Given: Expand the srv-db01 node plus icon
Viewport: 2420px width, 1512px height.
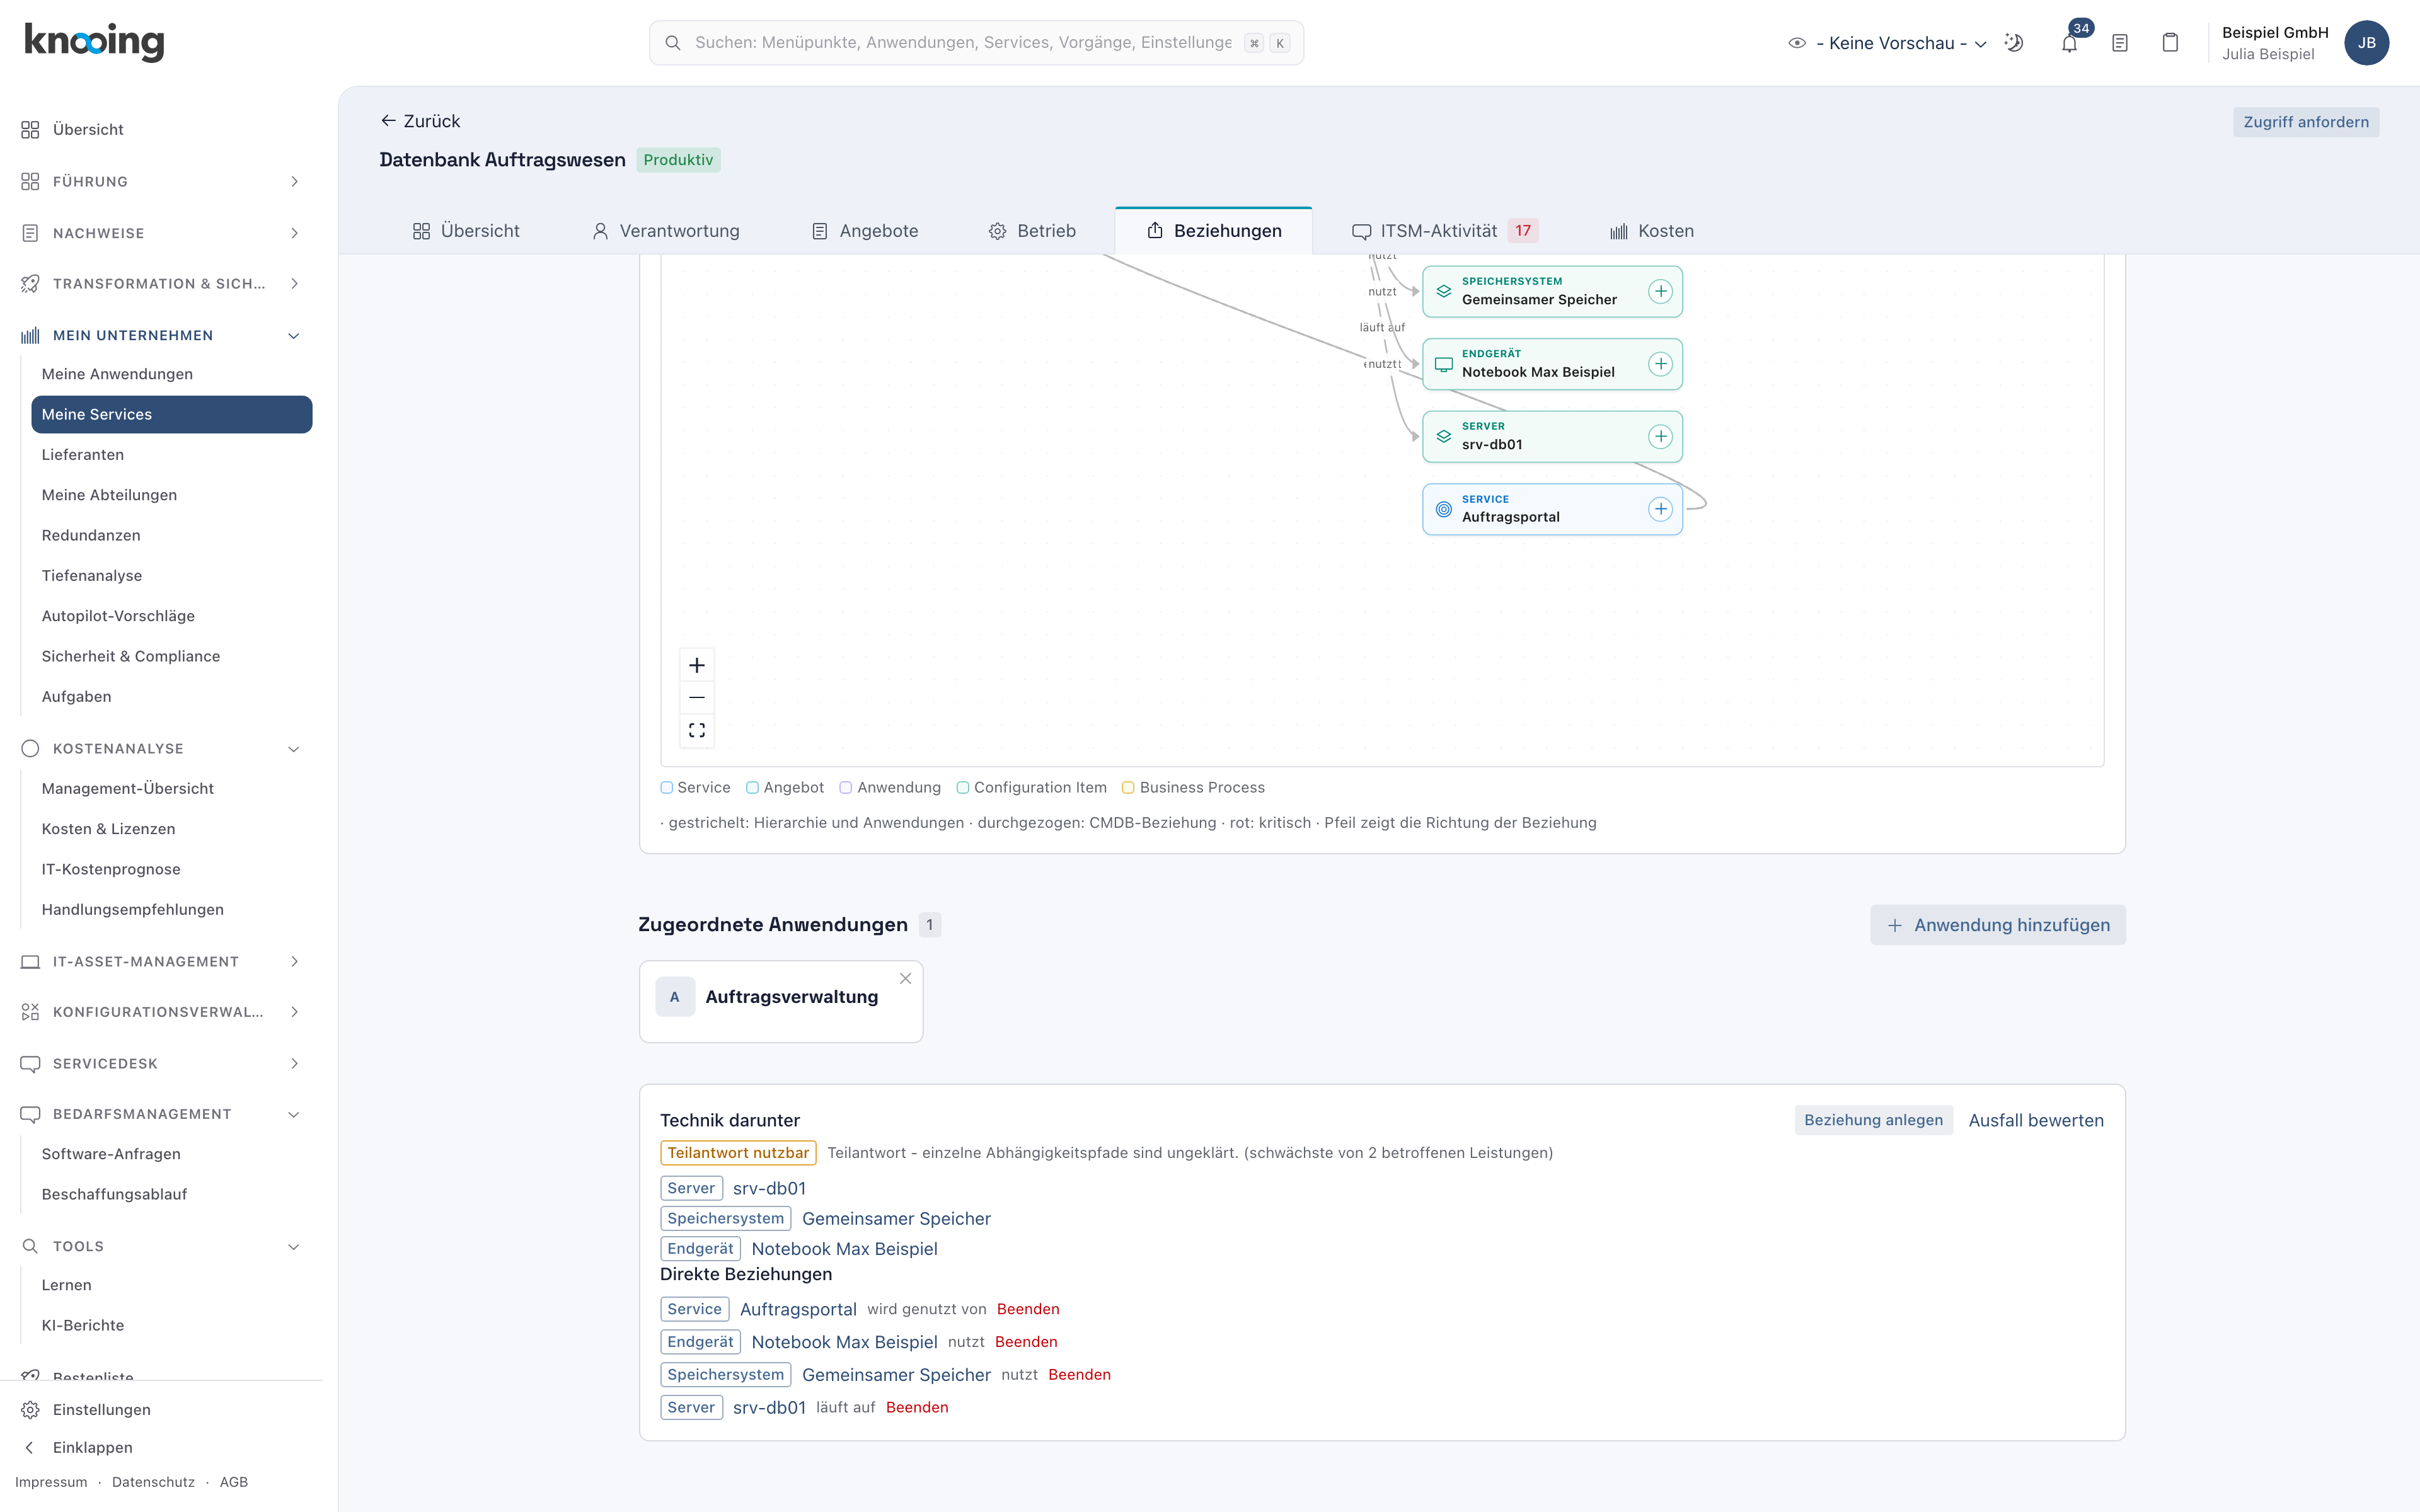Looking at the screenshot, I should [1660, 437].
